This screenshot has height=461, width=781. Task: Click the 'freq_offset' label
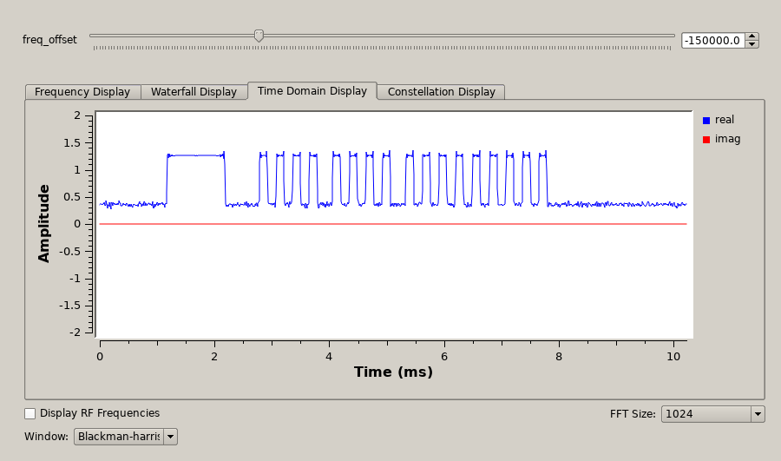pyautogui.click(x=49, y=40)
